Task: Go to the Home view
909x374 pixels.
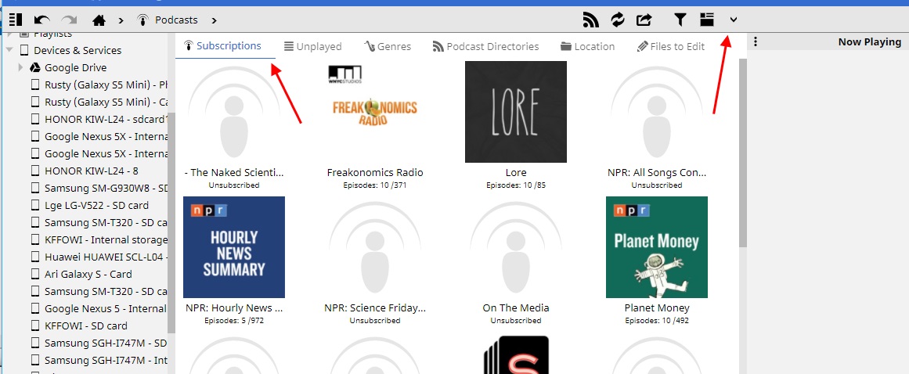Action: 99,20
